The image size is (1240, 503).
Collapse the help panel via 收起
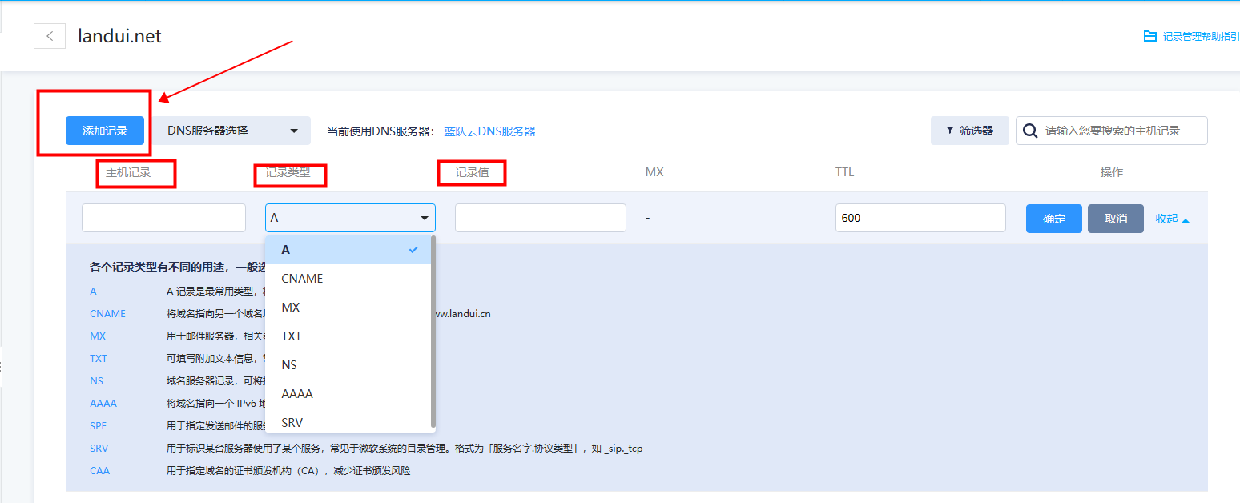coord(1172,219)
